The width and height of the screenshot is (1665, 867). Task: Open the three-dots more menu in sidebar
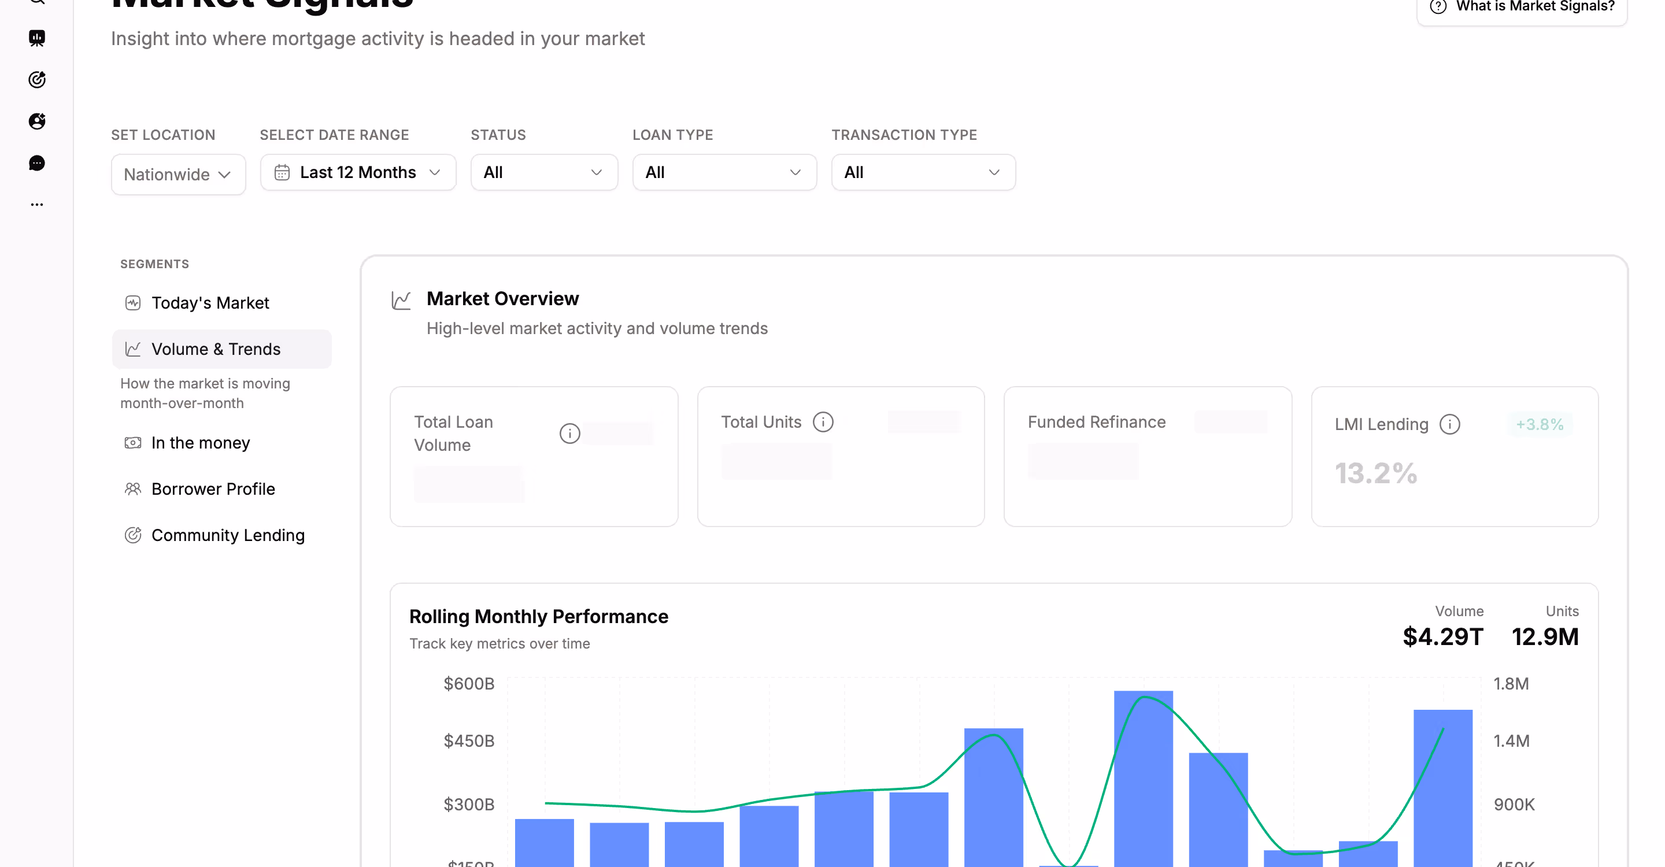click(x=37, y=205)
